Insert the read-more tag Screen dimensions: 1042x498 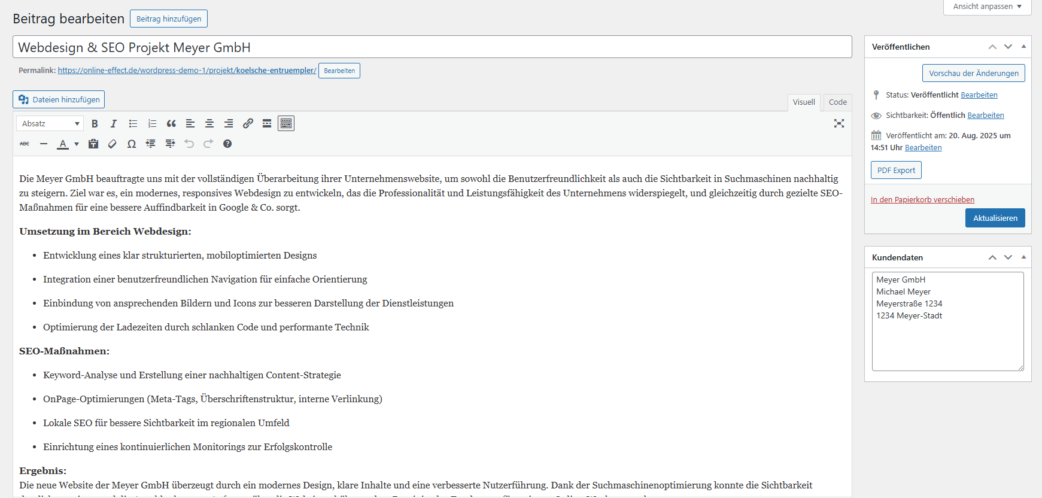[267, 123]
